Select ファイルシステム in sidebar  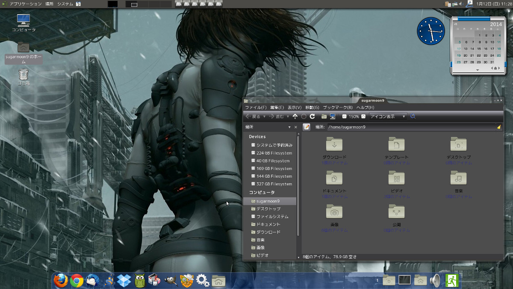coord(269,216)
